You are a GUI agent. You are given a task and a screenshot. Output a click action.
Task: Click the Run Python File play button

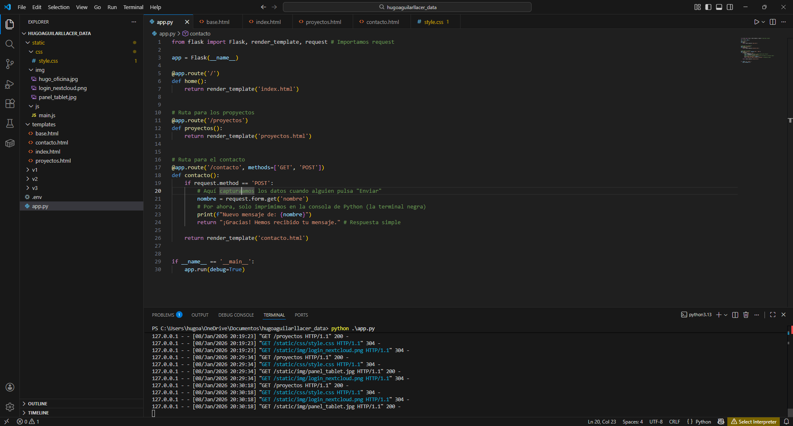[x=756, y=22]
